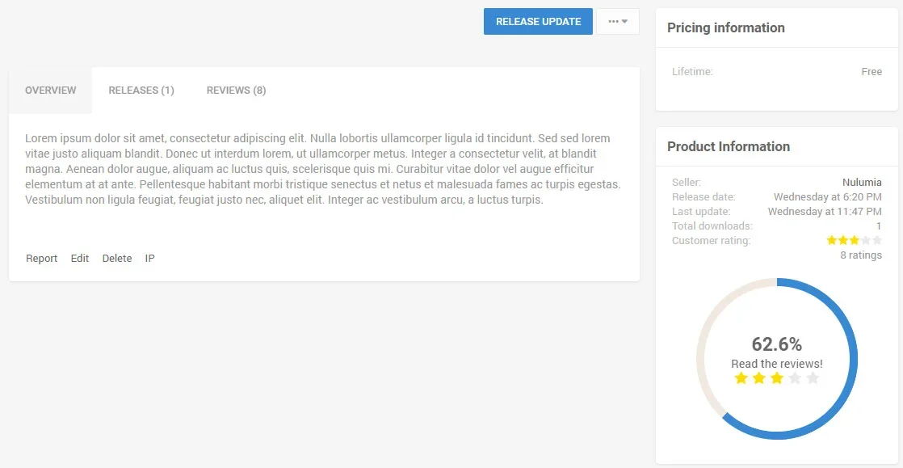Click the Edit link
Viewport: 903px width, 468px height.
pyautogui.click(x=79, y=258)
